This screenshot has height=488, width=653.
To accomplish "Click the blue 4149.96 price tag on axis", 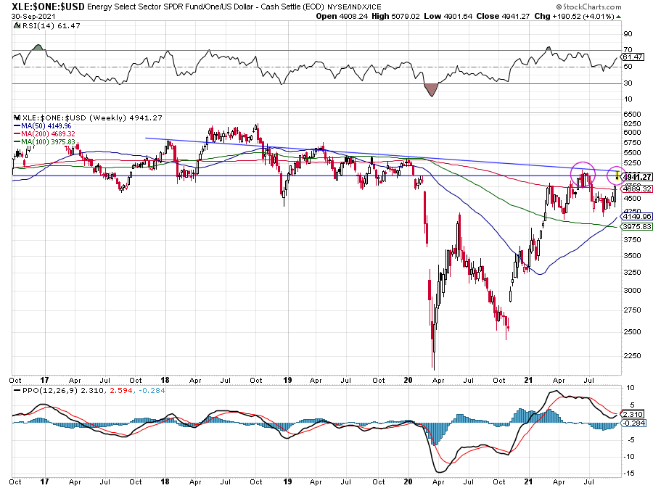I will (636, 216).
